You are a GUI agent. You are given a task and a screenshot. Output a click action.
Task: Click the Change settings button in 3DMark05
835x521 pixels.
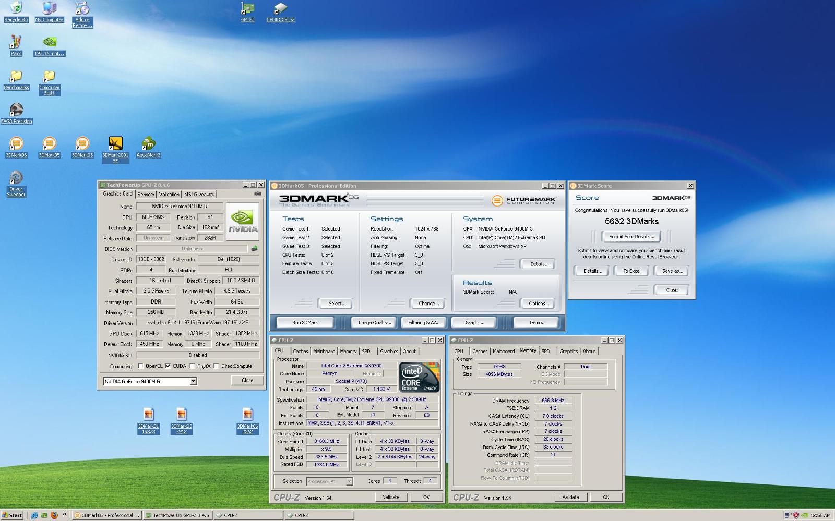tap(428, 303)
